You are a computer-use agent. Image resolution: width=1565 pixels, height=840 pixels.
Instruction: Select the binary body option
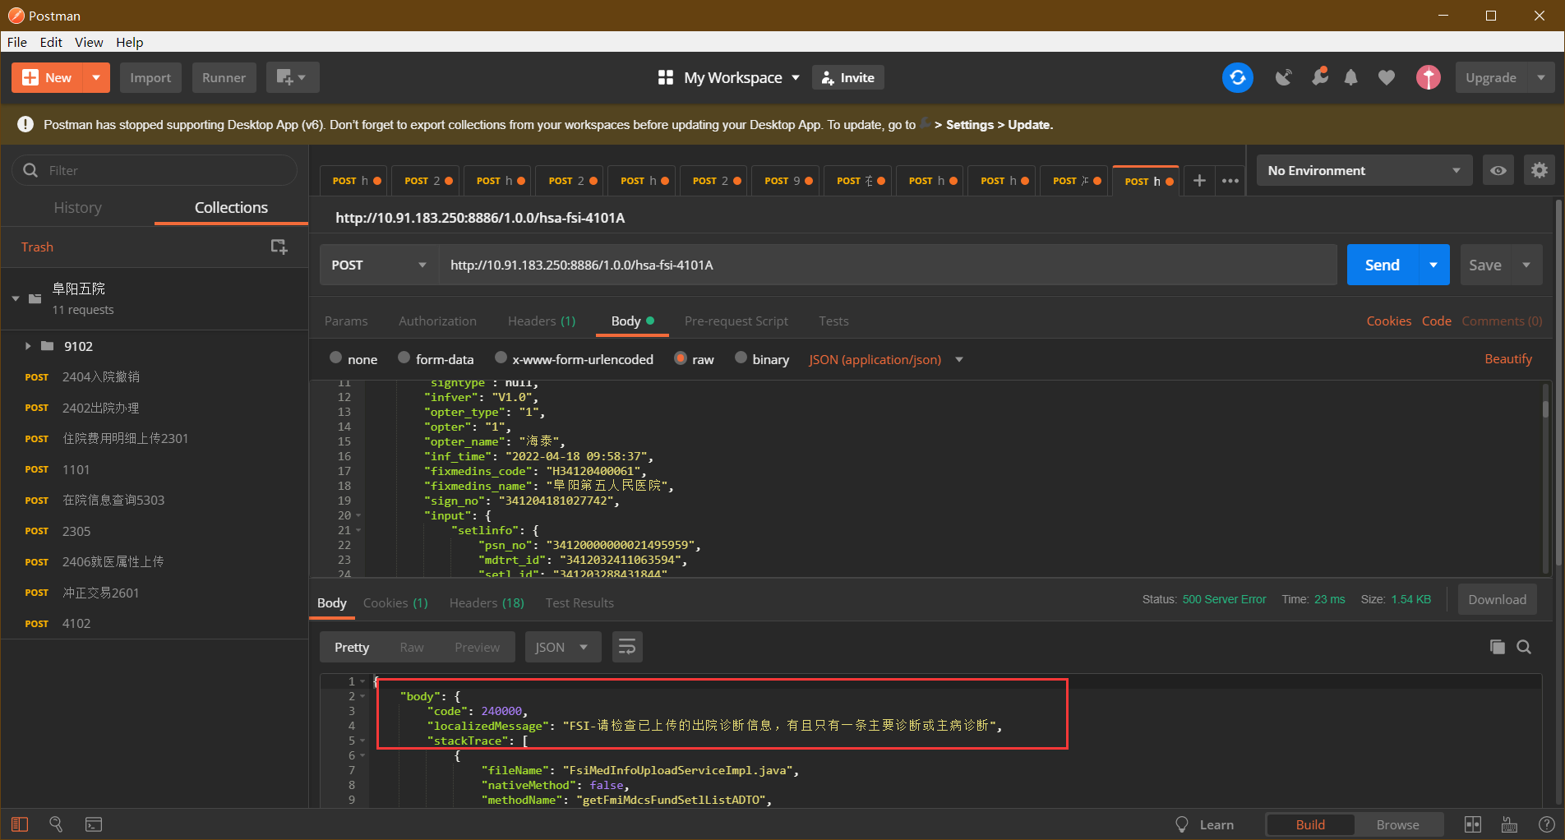pos(741,358)
